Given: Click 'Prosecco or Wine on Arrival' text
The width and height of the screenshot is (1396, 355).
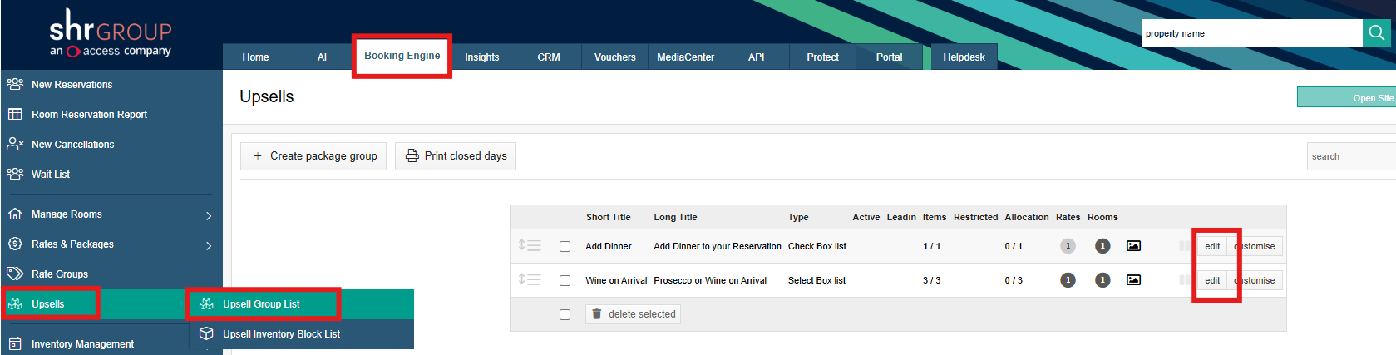Looking at the screenshot, I should [710, 280].
